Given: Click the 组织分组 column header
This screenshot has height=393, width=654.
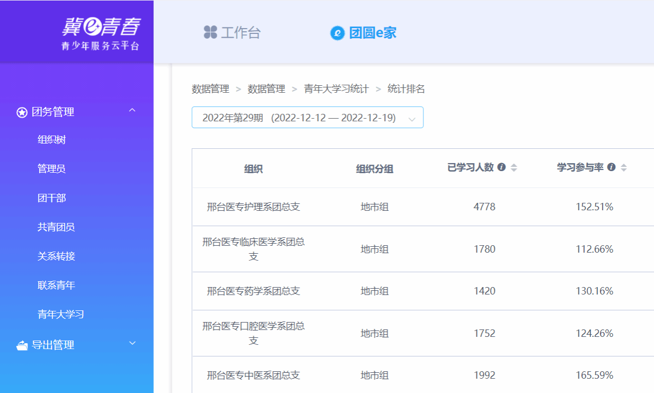Looking at the screenshot, I should 375,169.
